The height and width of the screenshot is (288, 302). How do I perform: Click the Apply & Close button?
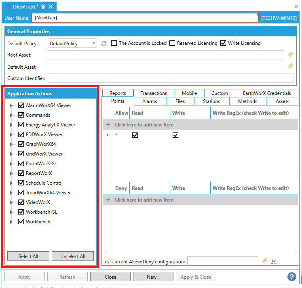pyautogui.click(x=196, y=277)
